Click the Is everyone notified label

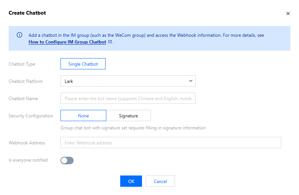click(x=28, y=160)
